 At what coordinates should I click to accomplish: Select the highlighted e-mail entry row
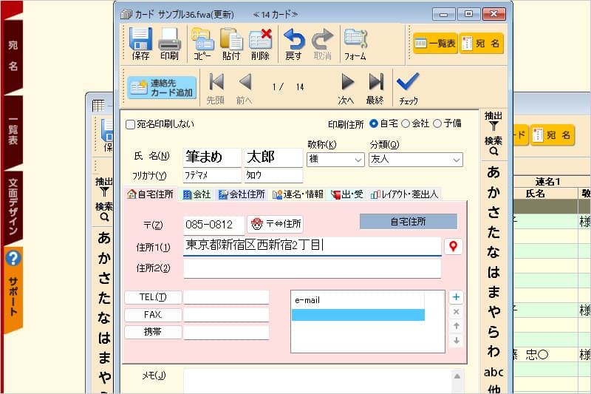coord(358,315)
